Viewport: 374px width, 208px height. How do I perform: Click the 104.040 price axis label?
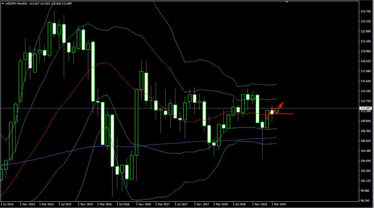(366, 161)
